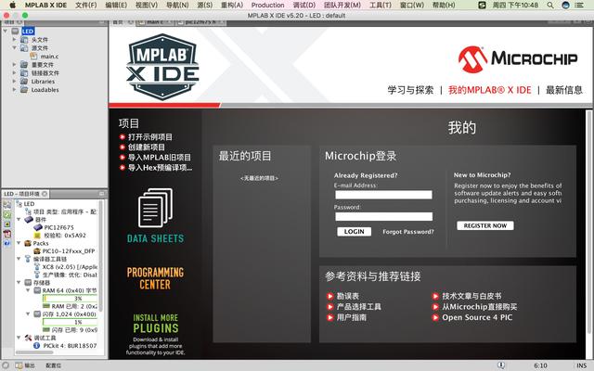Click the debug tools hammer icon
This screenshot has width=594, height=371.
point(28,338)
